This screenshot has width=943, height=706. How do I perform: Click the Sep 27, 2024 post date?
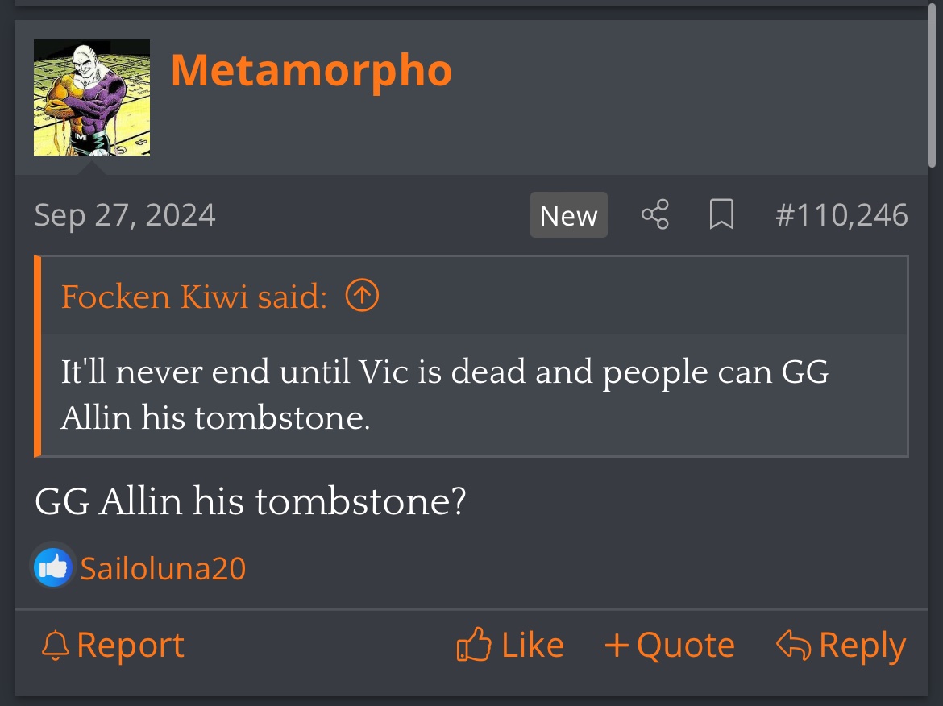pos(125,215)
